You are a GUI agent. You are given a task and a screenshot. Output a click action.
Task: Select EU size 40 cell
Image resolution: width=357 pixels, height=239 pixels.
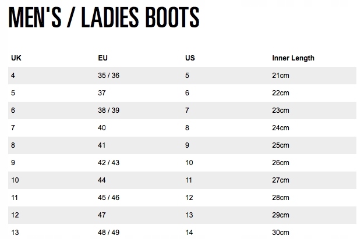click(102, 128)
